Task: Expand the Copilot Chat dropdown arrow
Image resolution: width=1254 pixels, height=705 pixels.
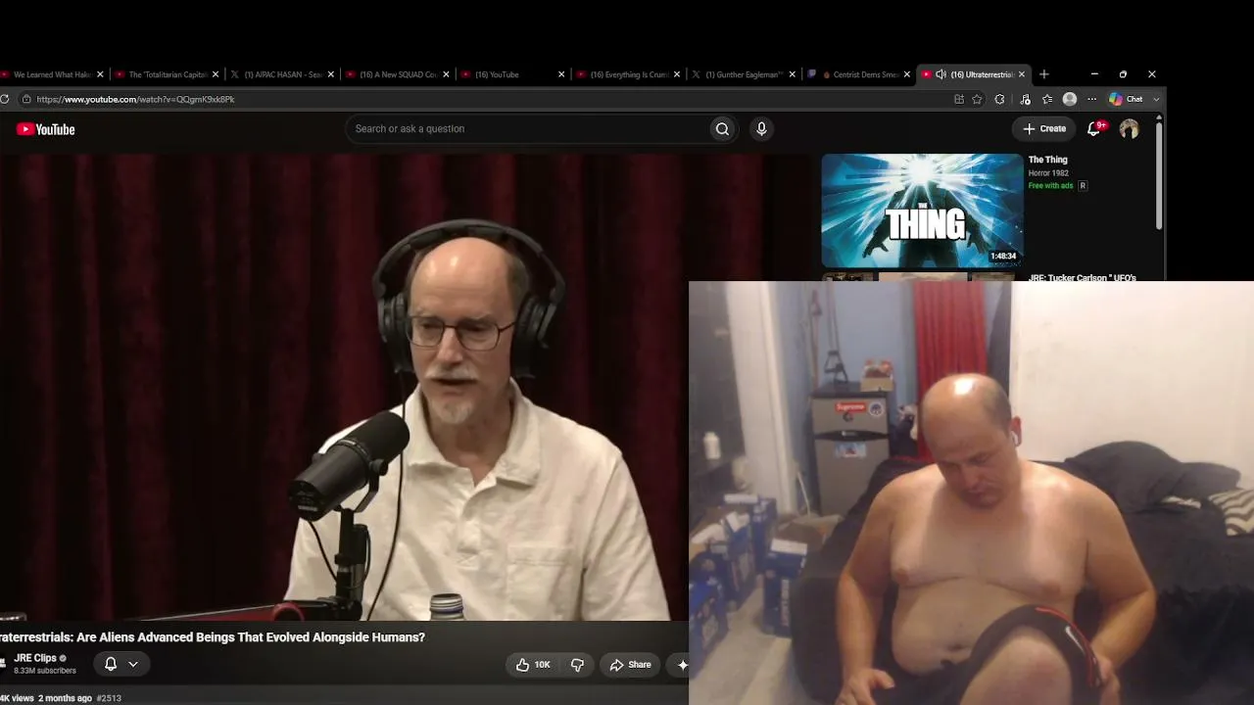Action: pos(1156,99)
